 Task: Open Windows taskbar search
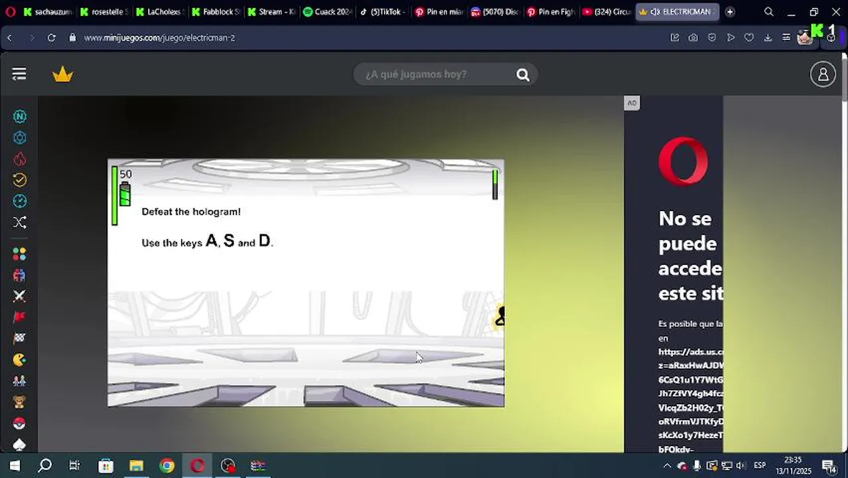[x=44, y=465]
